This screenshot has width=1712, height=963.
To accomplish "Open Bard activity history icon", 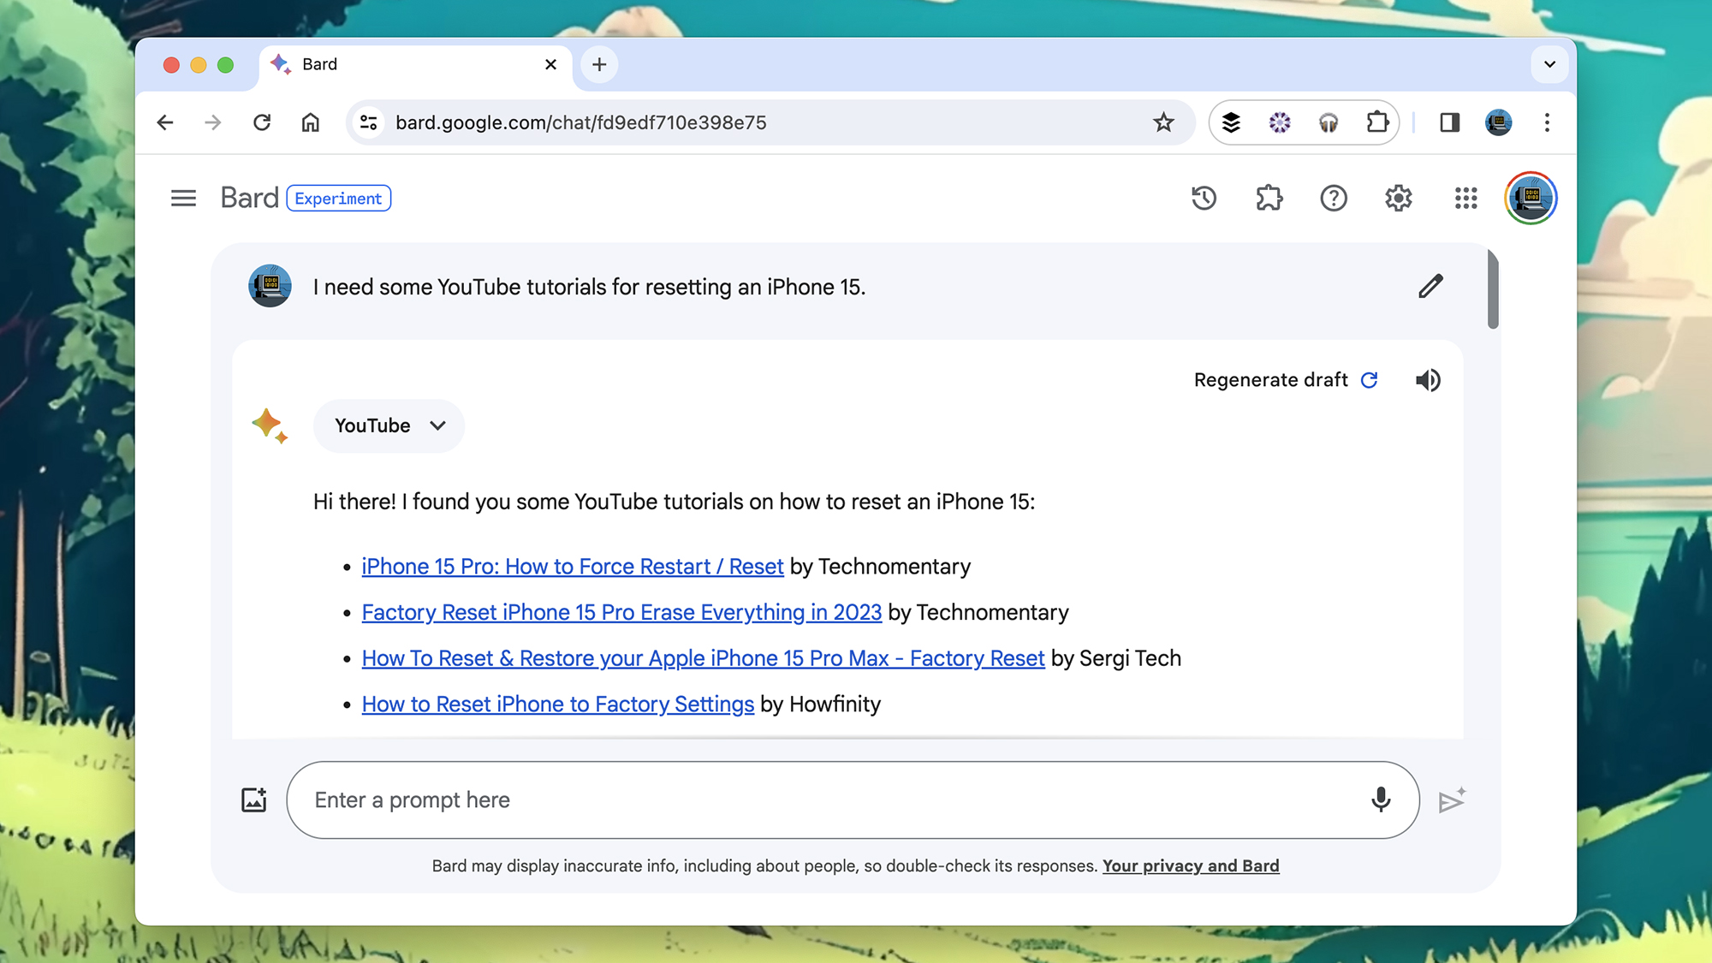I will pos(1204,199).
